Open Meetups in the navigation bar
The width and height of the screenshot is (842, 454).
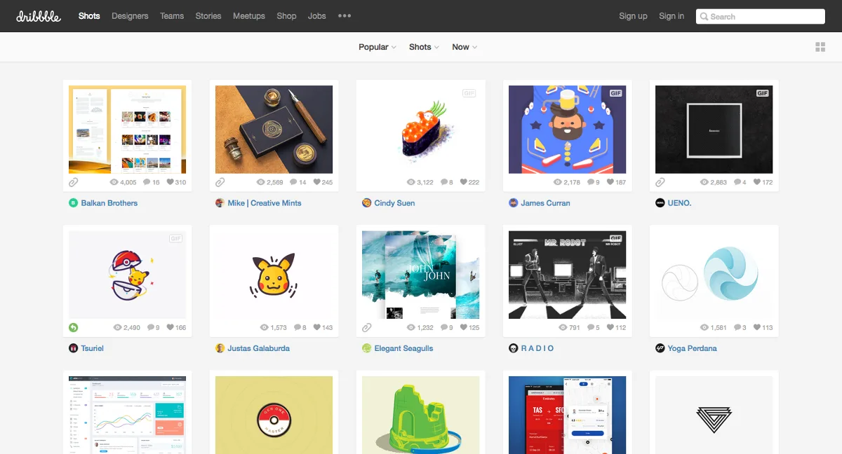pyautogui.click(x=249, y=15)
